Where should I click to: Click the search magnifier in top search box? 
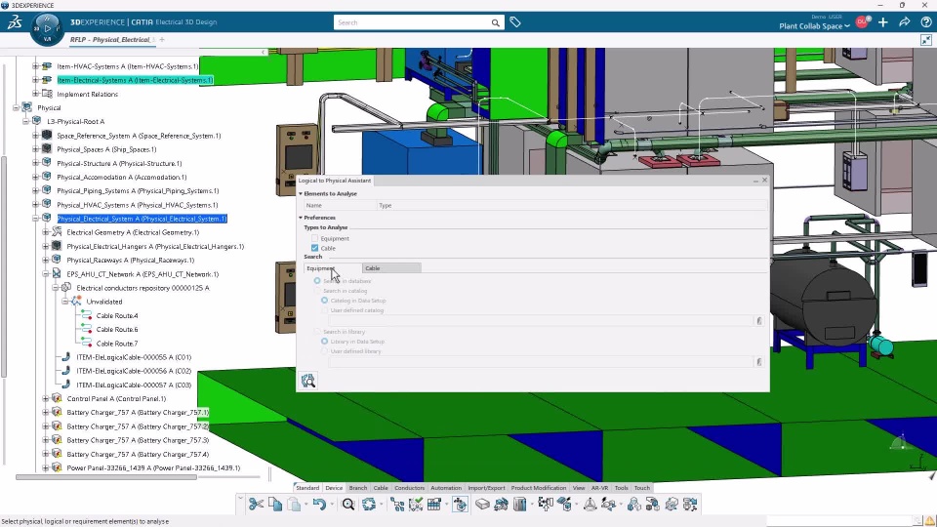tap(496, 22)
